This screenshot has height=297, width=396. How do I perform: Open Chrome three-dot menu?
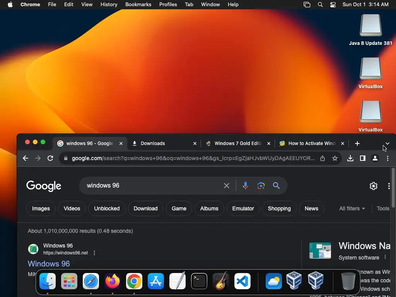pyautogui.click(x=387, y=158)
